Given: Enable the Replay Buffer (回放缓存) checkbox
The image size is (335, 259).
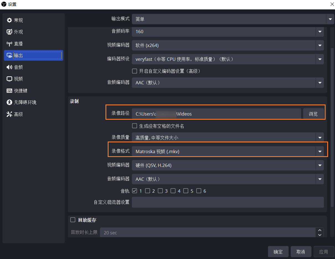Looking at the screenshot, I should pos(73,220).
